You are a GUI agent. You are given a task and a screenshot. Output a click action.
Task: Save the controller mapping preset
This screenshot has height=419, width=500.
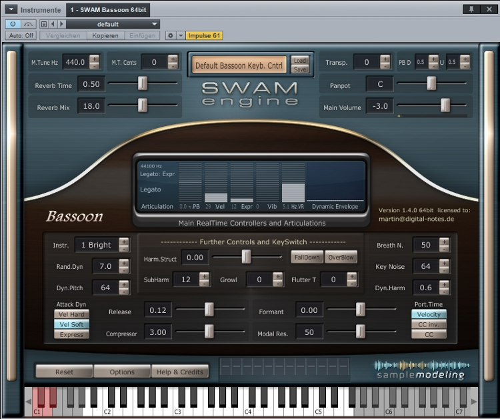[300, 69]
